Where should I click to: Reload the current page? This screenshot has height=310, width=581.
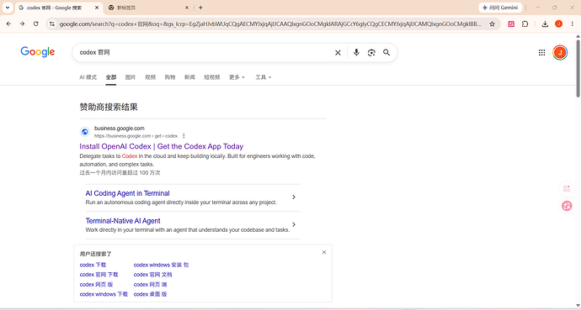click(35, 24)
